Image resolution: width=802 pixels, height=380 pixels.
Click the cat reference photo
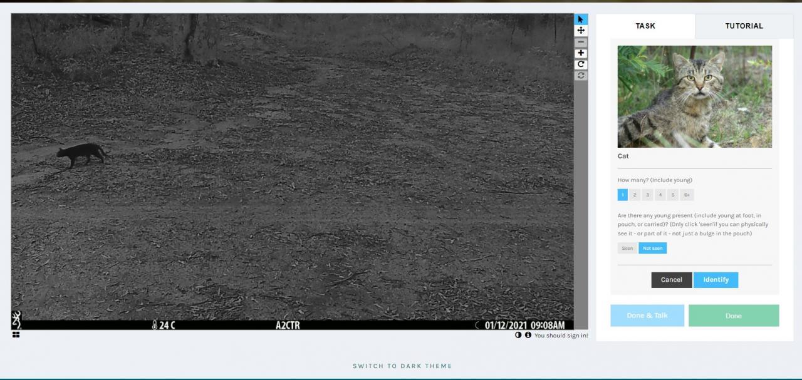(x=695, y=96)
